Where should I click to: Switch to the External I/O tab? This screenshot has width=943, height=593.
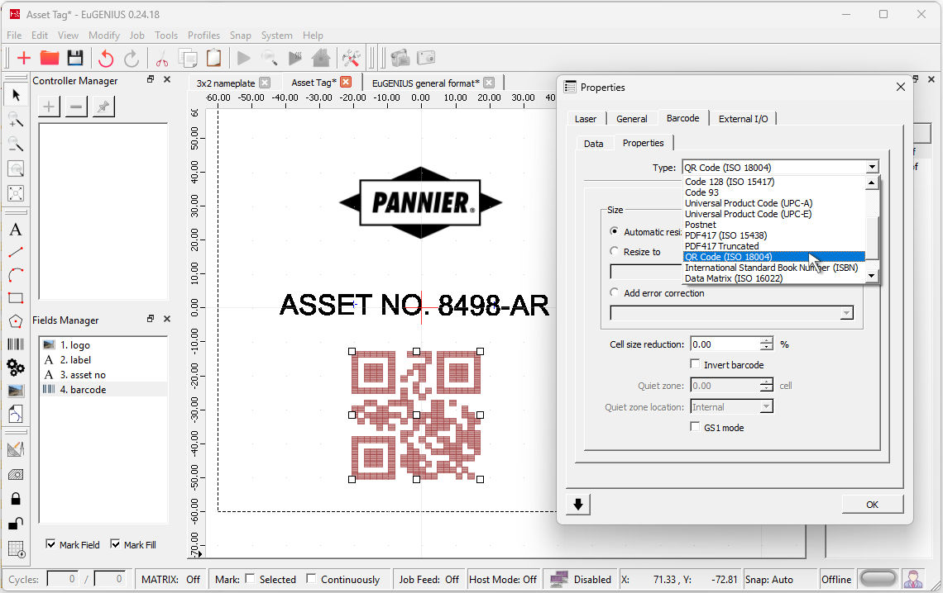[x=744, y=119]
